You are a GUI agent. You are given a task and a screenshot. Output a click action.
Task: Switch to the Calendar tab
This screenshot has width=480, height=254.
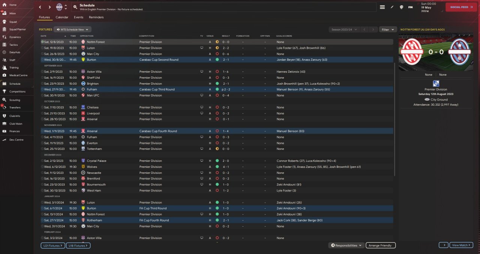click(x=62, y=17)
